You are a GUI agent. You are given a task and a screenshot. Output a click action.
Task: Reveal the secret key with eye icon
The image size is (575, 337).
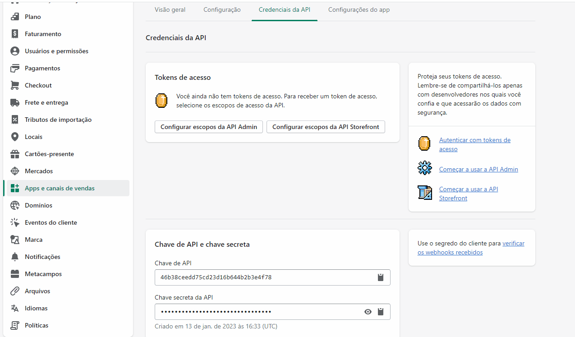368,312
